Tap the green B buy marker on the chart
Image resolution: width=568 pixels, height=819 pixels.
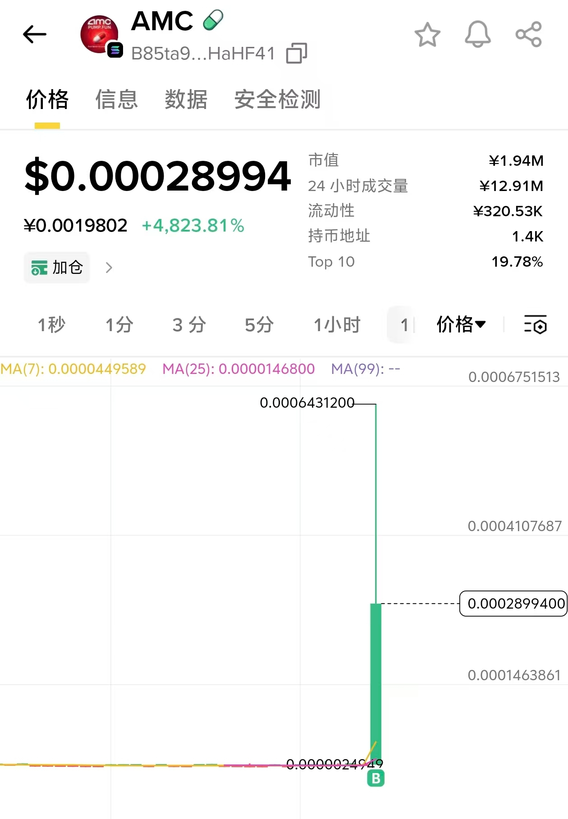(x=376, y=778)
